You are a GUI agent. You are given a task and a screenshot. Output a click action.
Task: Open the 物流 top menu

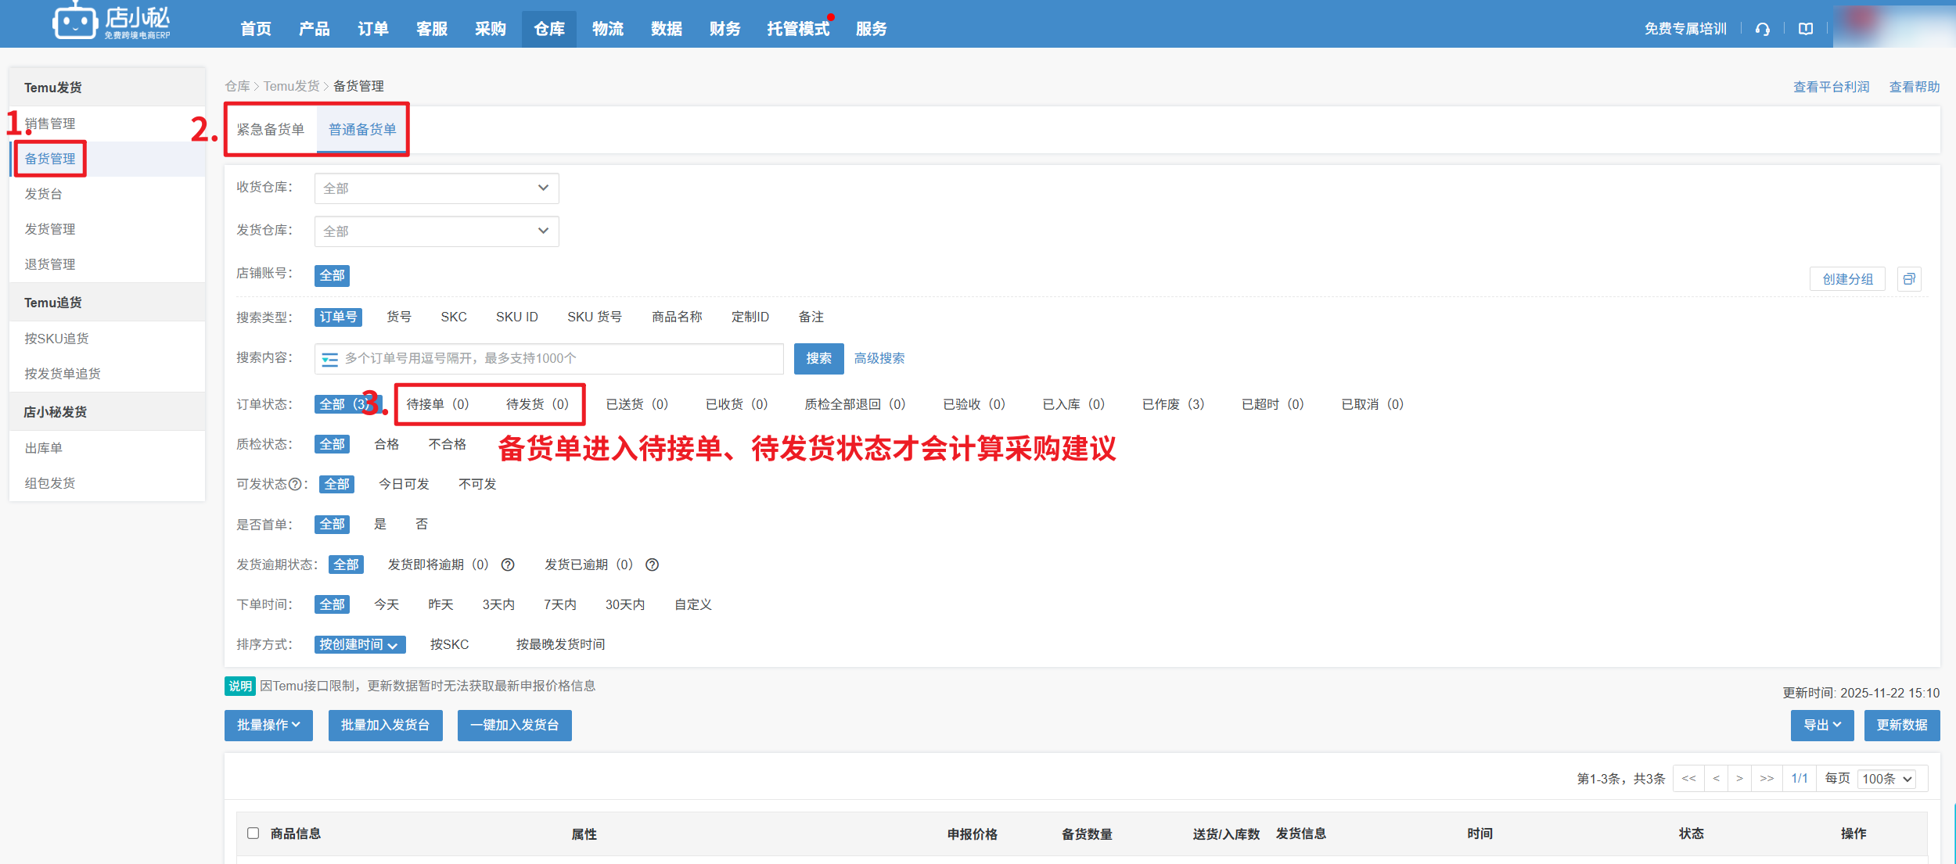tap(607, 29)
